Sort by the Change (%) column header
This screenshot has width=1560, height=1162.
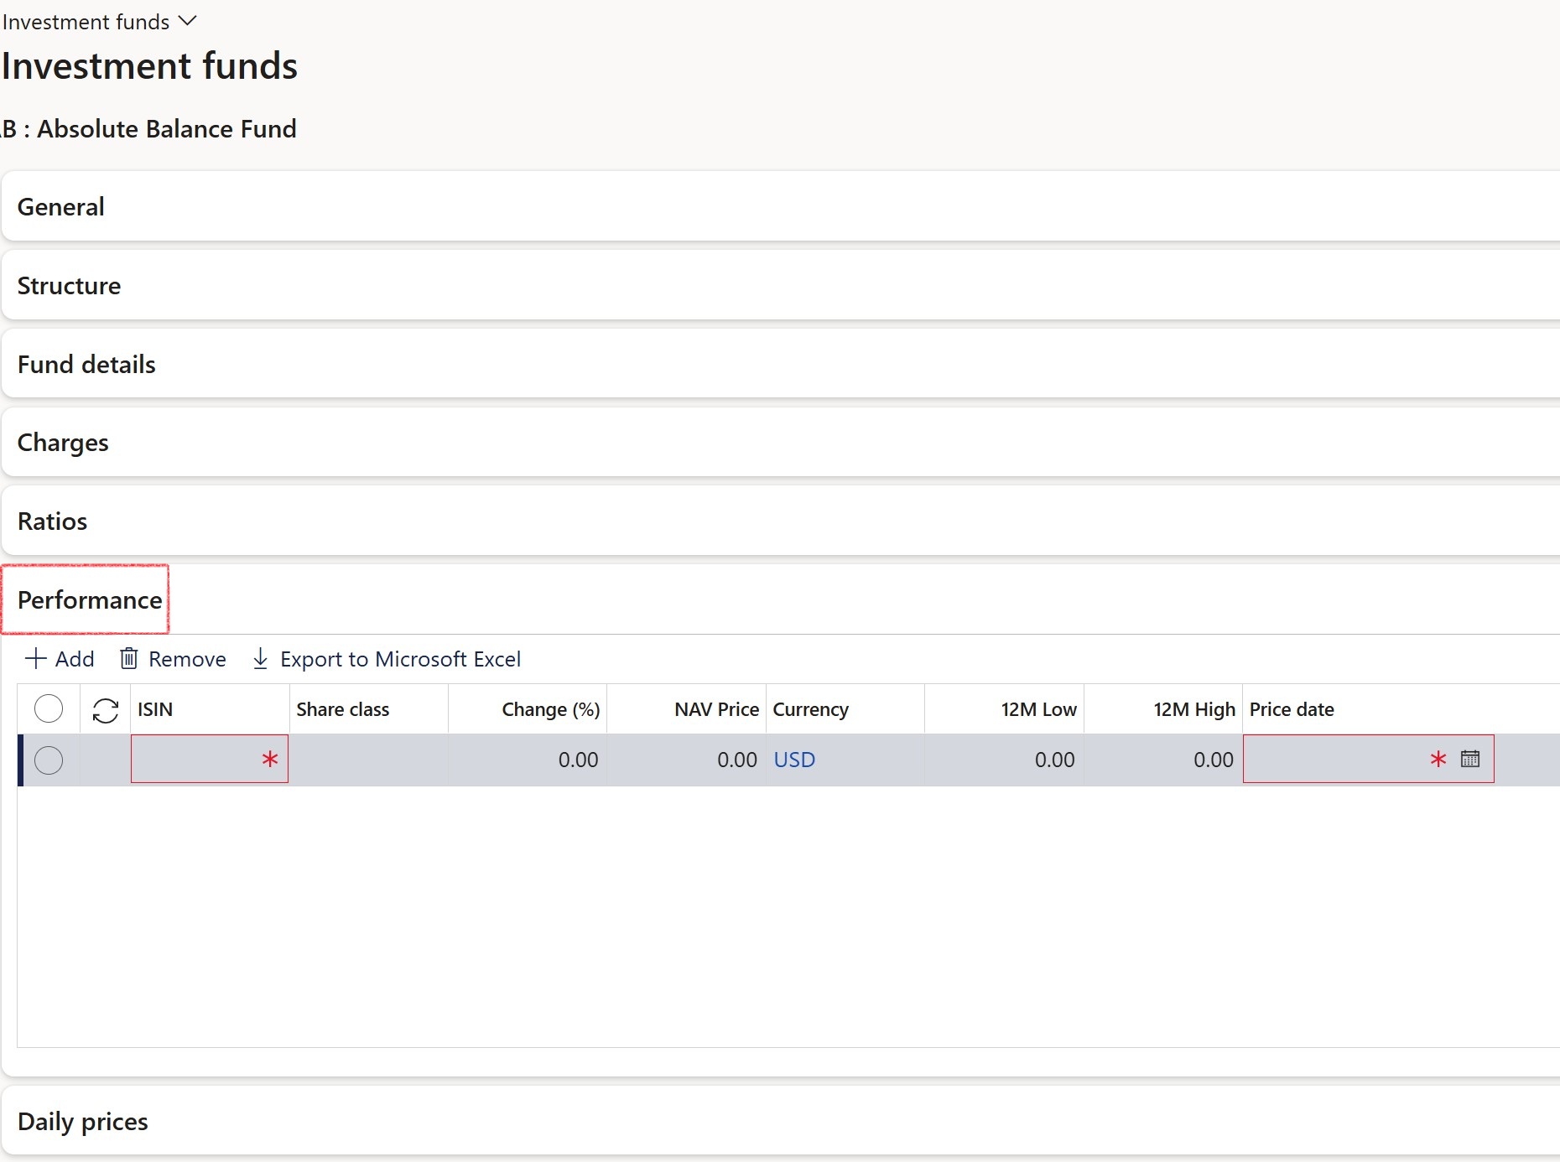(528, 709)
